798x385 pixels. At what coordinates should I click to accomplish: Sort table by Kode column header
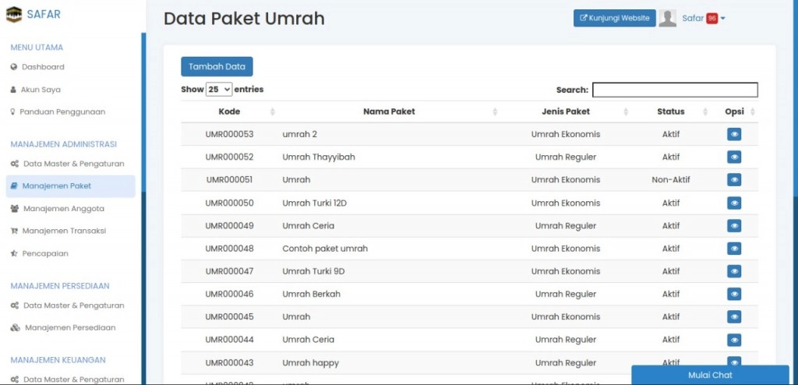[229, 111]
